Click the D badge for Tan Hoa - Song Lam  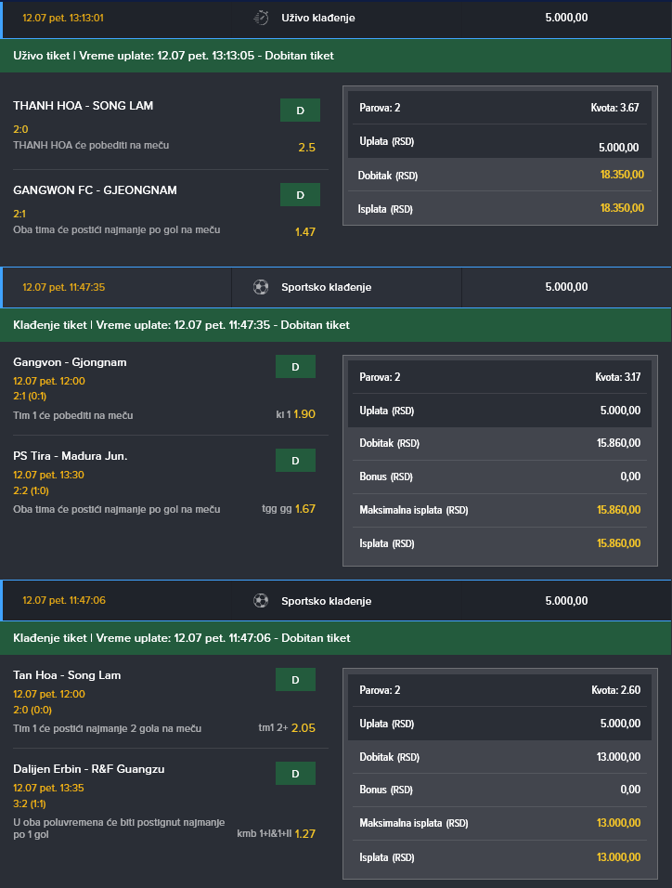[295, 680]
